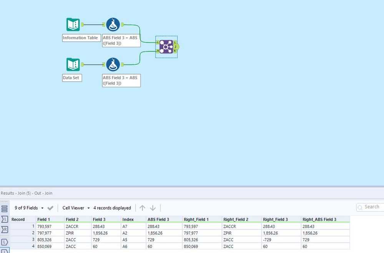This screenshot has height=253, width=384.
Task: Click the stacked-rows icon in Results sidebar
Action: (4, 209)
